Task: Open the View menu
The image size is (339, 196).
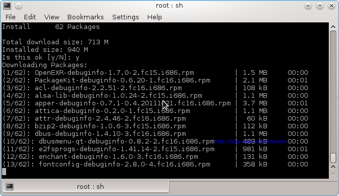Action: click(x=51, y=17)
